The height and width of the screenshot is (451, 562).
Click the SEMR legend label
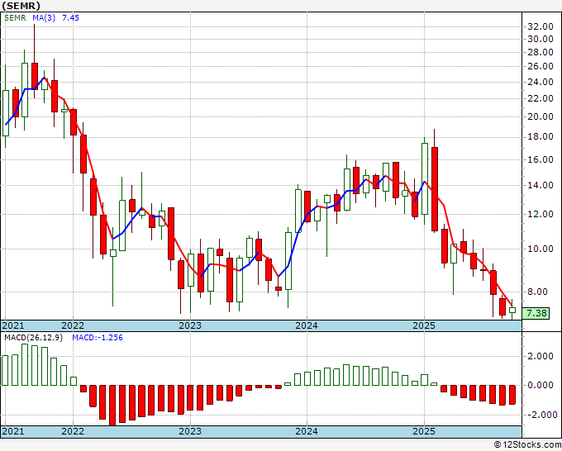click(x=15, y=18)
